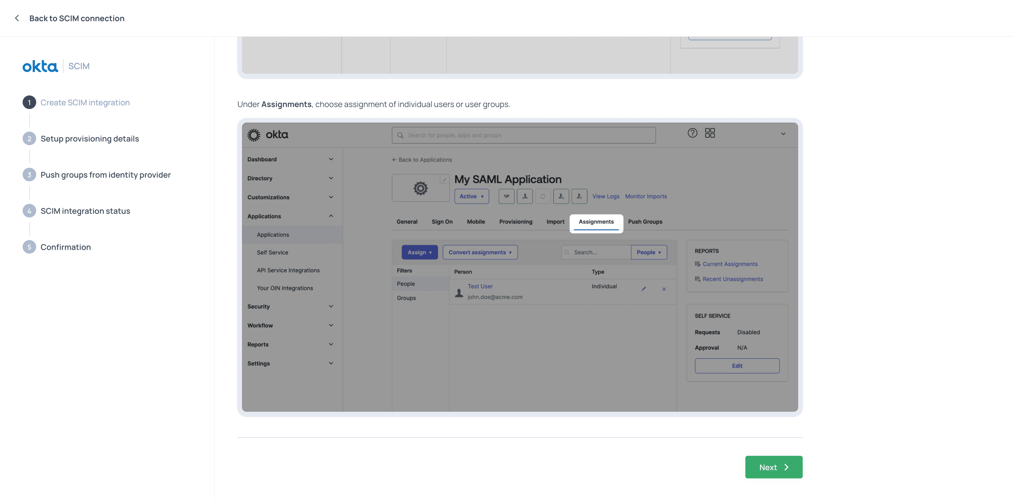Open the Assign dropdown button
The height and width of the screenshot is (501, 1013).
tap(420, 252)
